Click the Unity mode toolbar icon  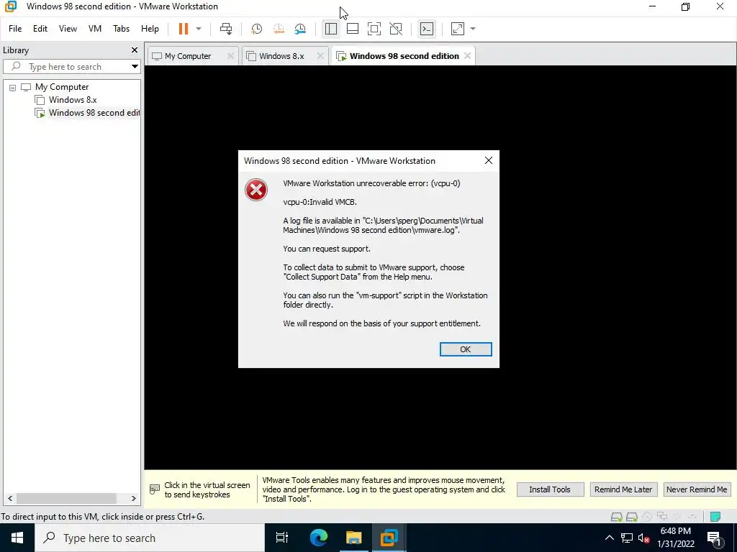pos(396,29)
